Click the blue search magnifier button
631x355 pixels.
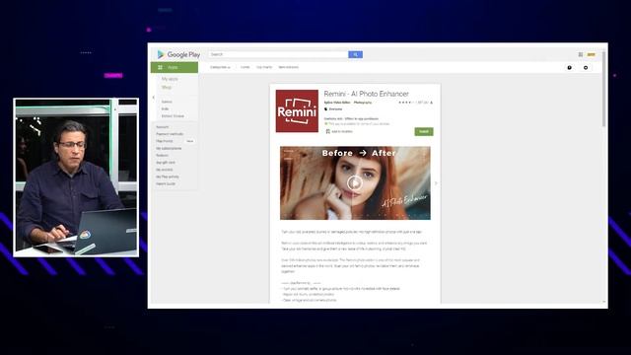point(355,54)
